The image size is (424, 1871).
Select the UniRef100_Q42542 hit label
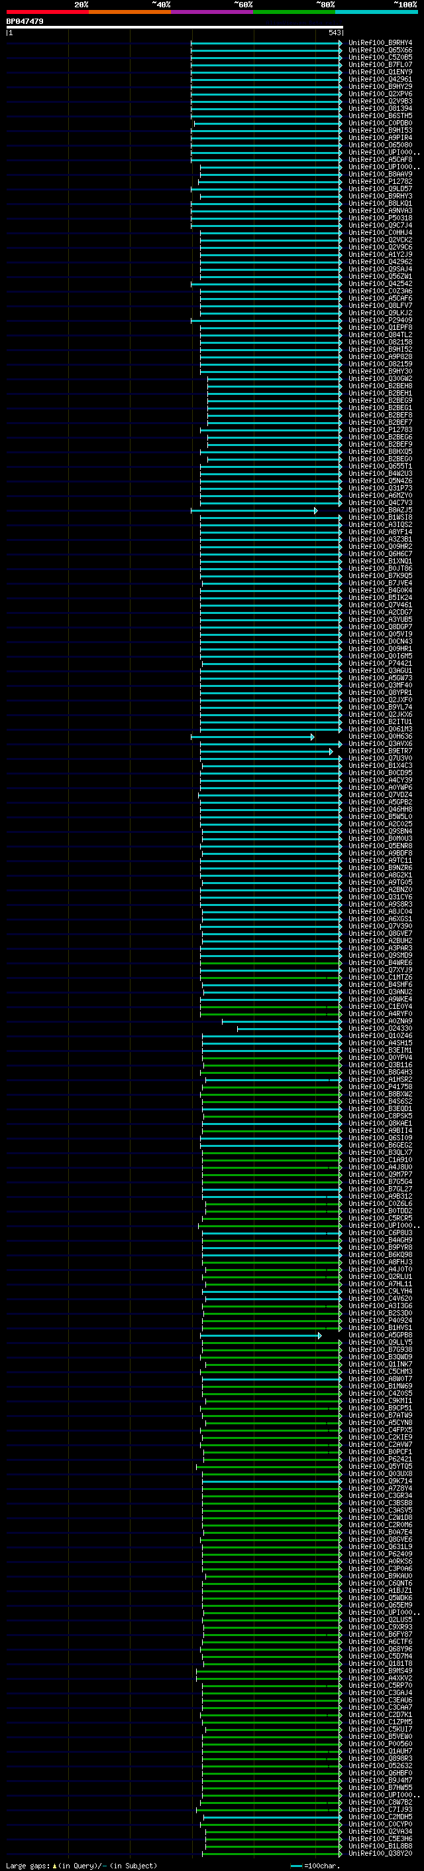coord(380,284)
